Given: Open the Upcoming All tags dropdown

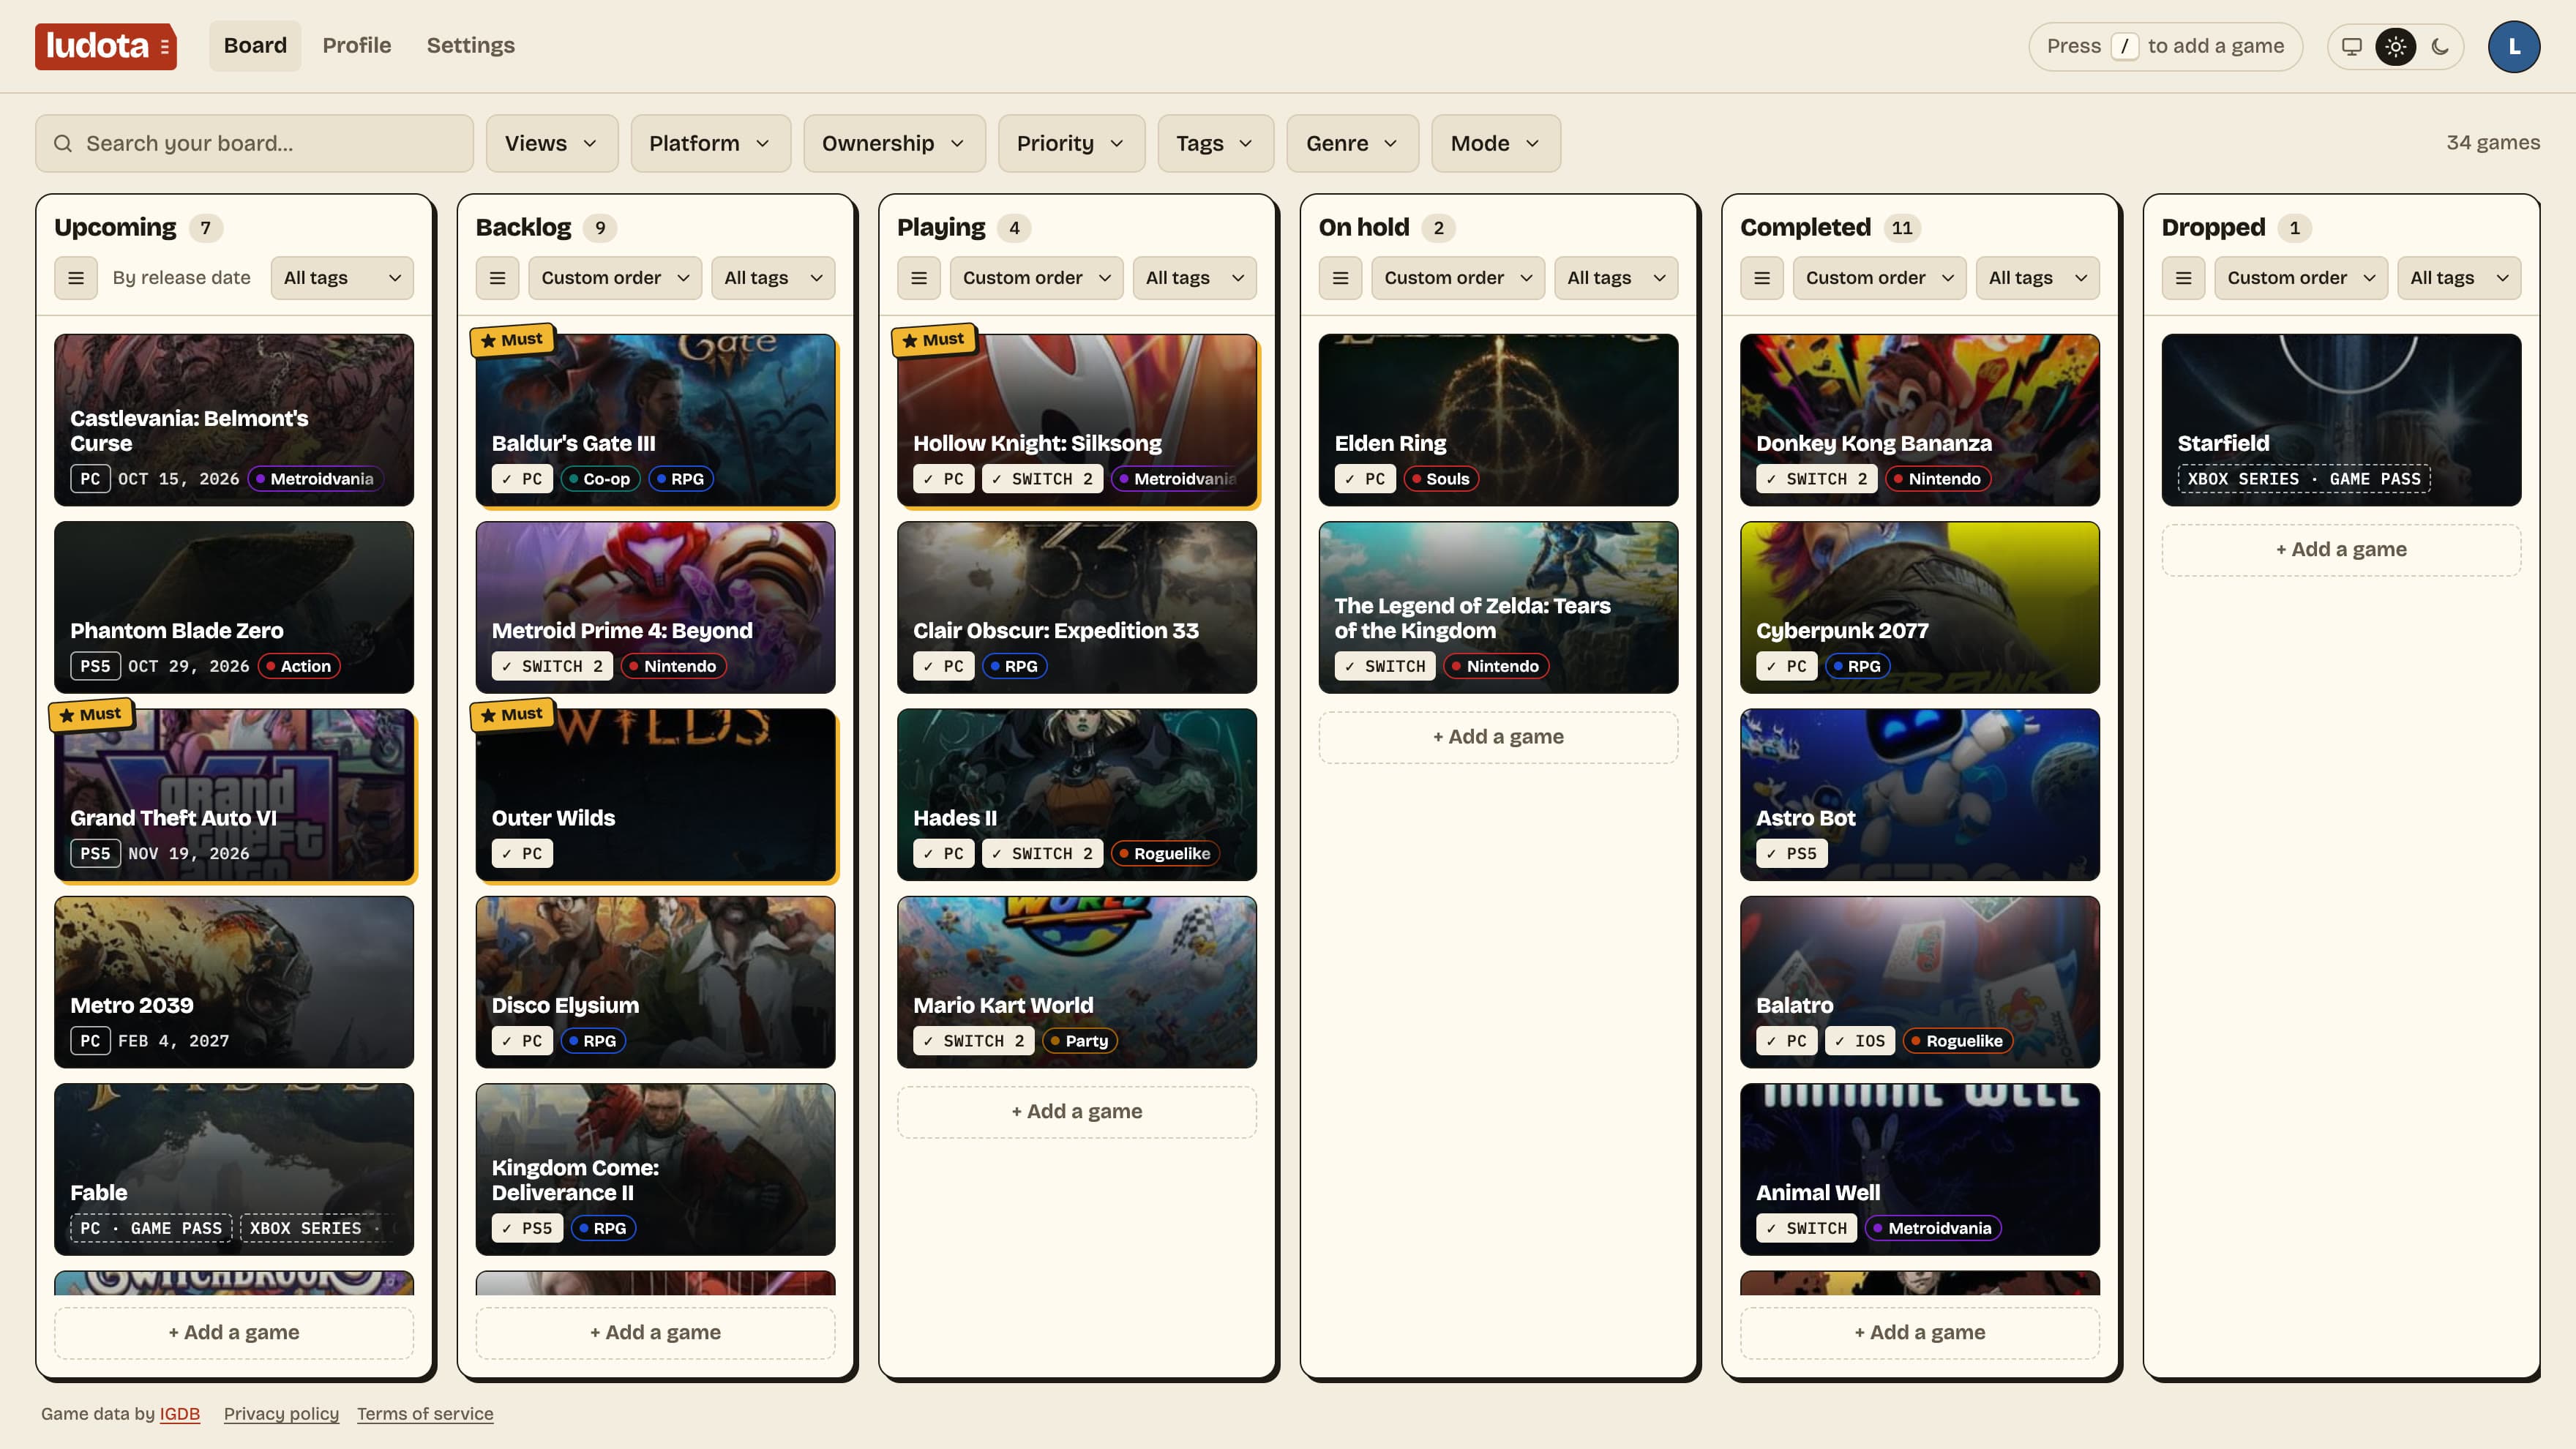Looking at the screenshot, I should (x=342, y=278).
